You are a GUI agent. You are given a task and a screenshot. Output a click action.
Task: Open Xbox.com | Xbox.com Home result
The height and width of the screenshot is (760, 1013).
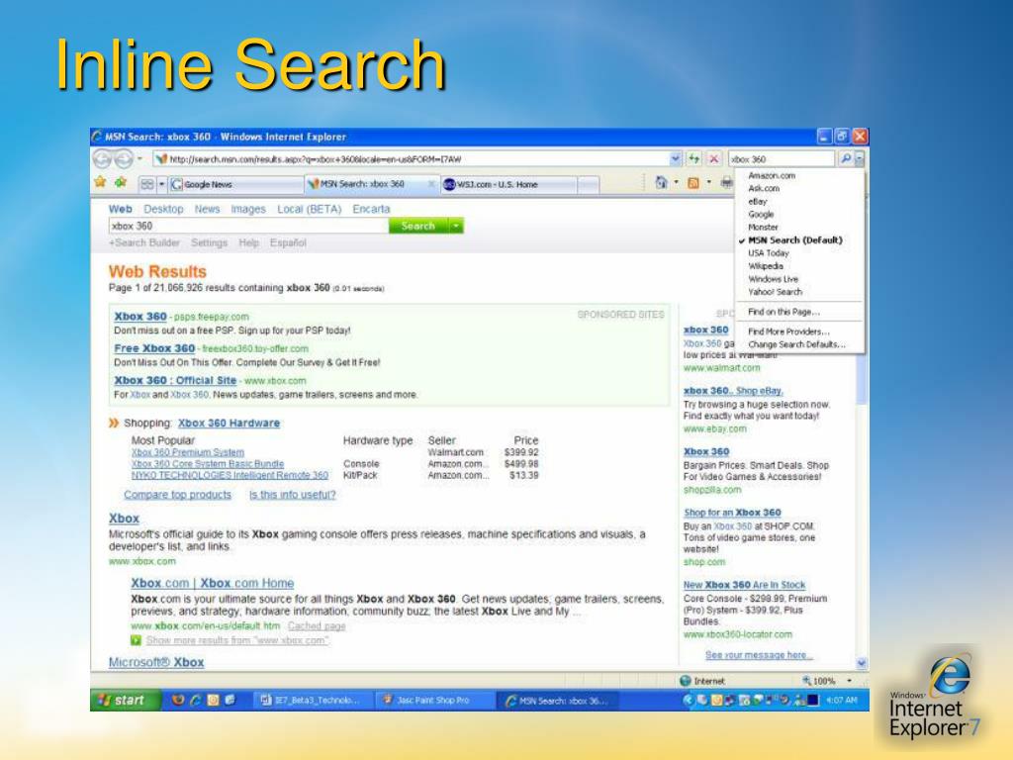[x=213, y=583]
